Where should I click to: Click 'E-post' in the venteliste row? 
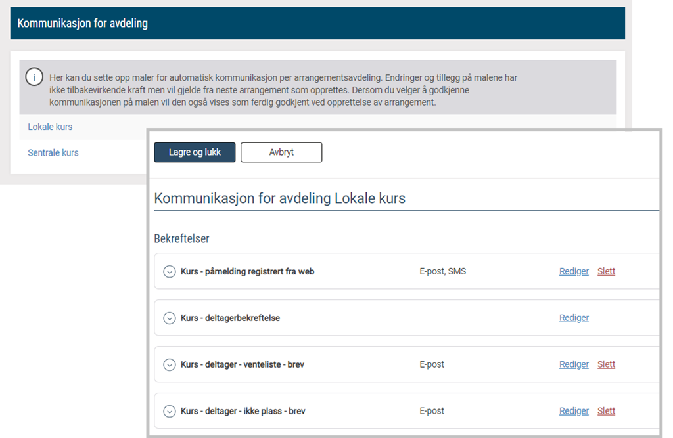(432, 364)
